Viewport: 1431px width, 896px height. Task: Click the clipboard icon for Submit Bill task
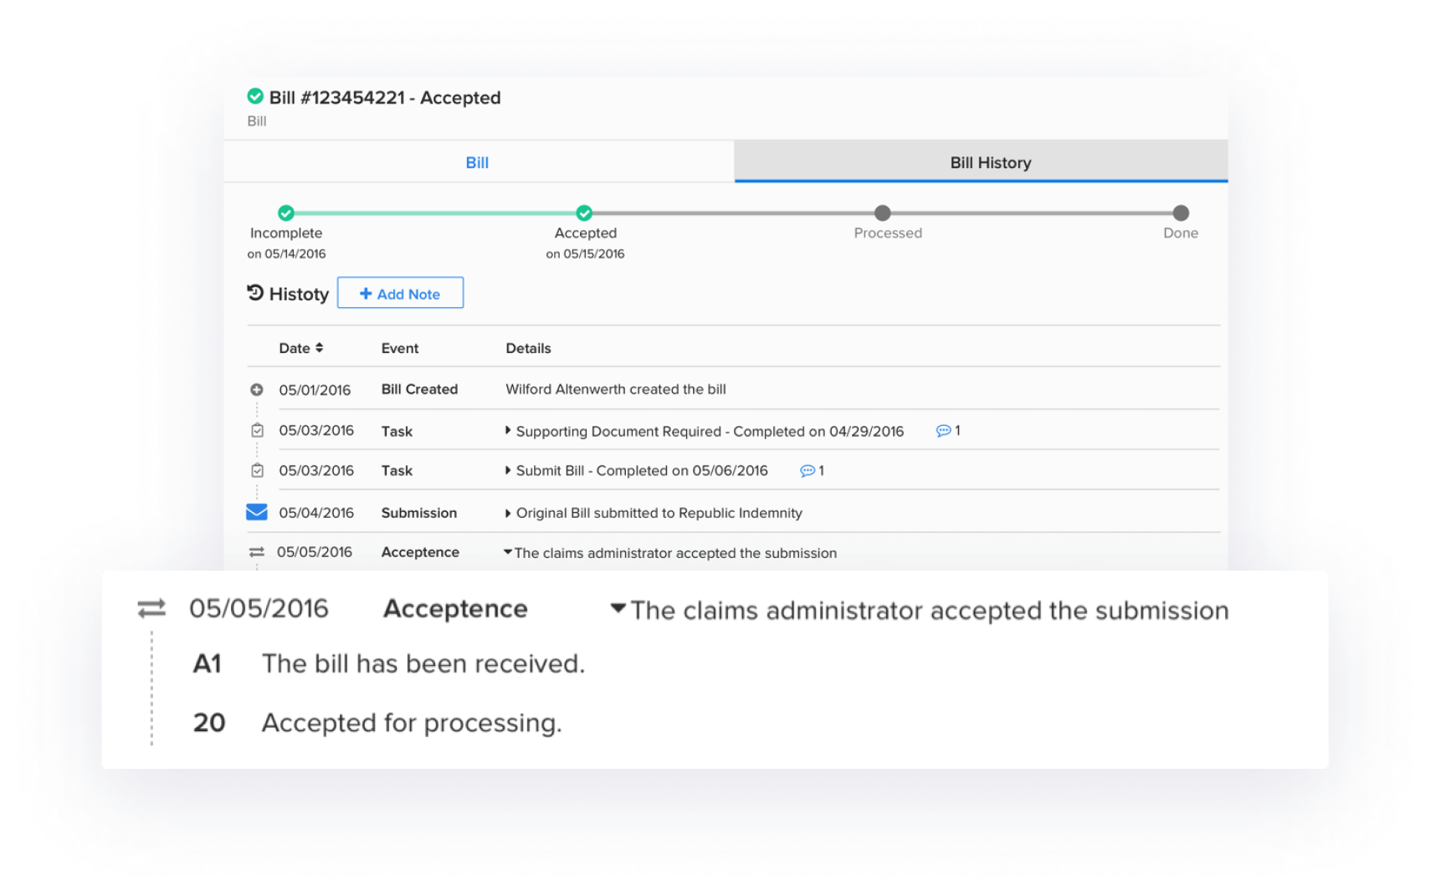(x=257, y=470)
